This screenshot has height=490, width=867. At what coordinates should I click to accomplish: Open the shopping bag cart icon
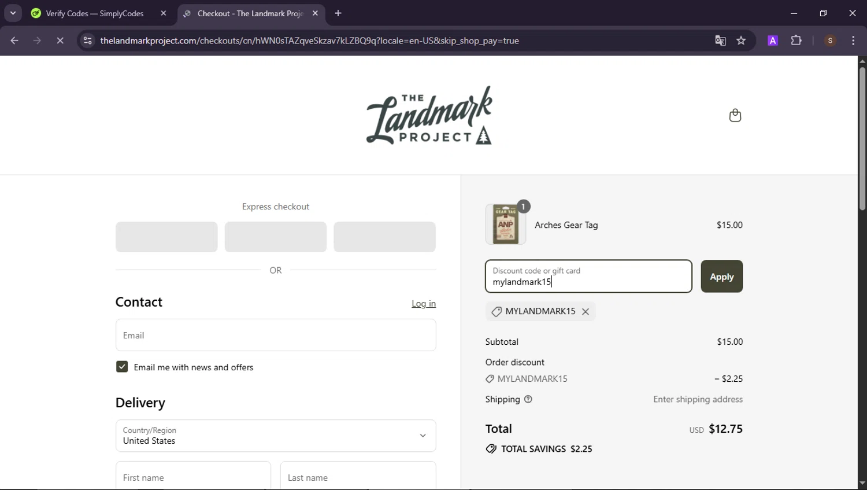tap(735, 115)
